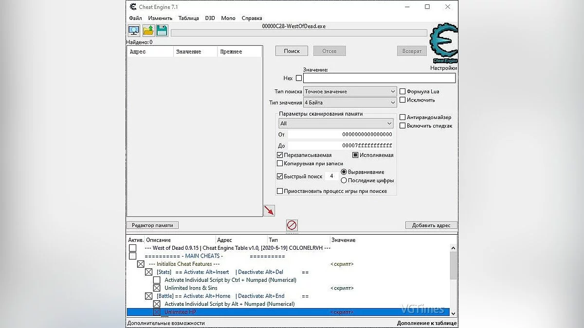Viewport: 584px width, 328px height.
Task: Click the Прежнее column header
Action: tap(239, 52)
